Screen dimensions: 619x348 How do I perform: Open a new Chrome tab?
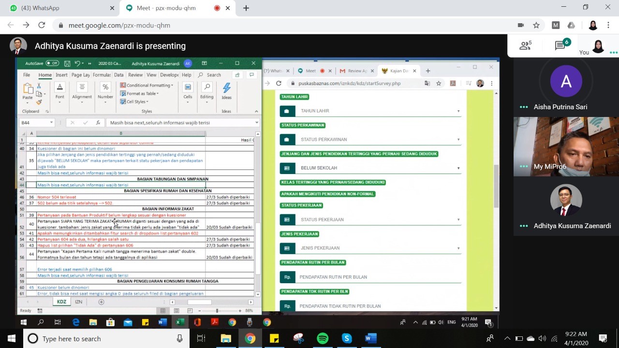click(x=246, y=8)
